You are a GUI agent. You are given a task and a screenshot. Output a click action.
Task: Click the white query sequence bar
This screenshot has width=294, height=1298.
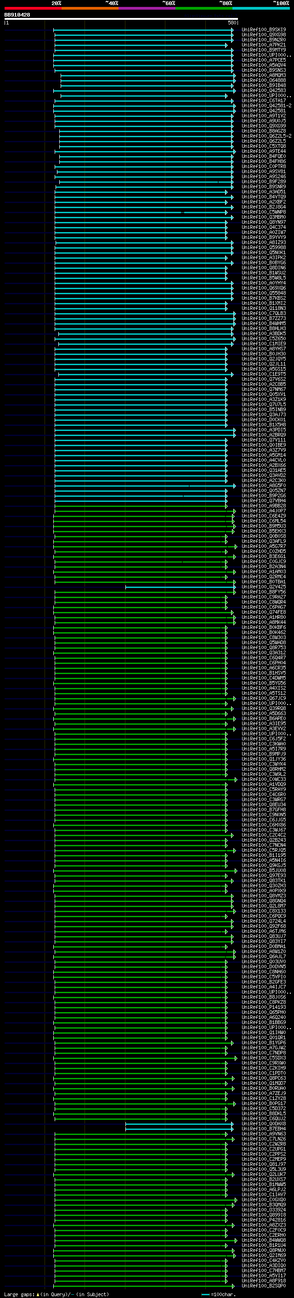pos(121,19)
